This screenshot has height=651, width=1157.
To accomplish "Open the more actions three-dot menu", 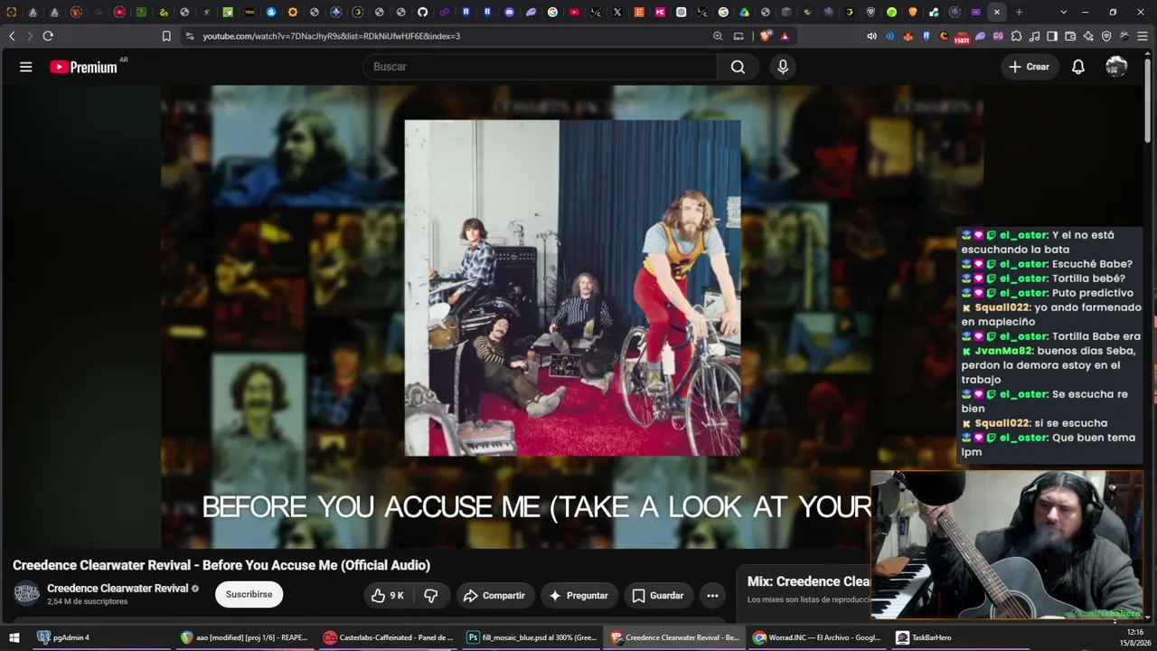I will [x=712, y=596].
